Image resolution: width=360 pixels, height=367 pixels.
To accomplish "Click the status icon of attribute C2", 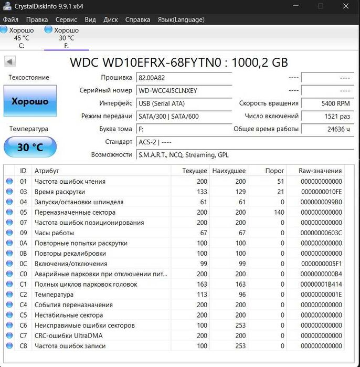I will pos(9,294).
